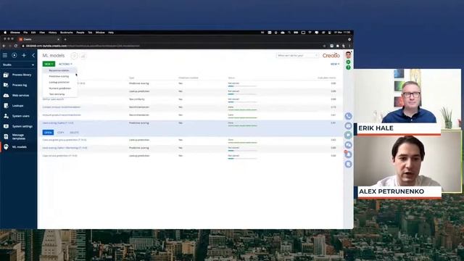Click Alex Petrunenko's webcam video
Screen dimensions: 464x261
407,161
